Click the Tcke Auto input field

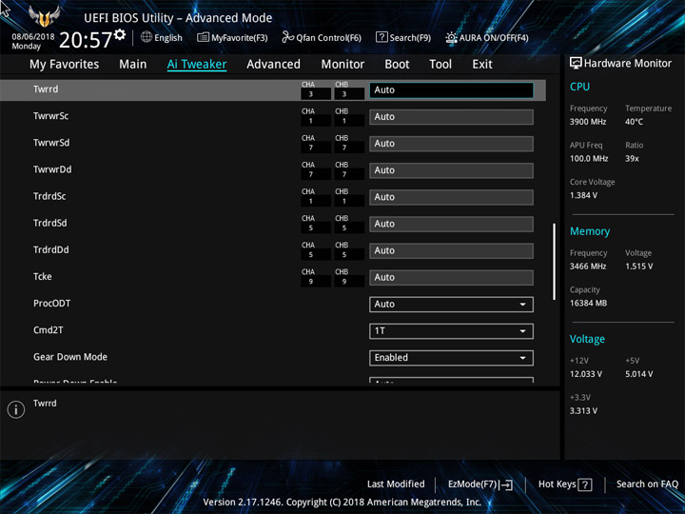[x=451, y=277]
